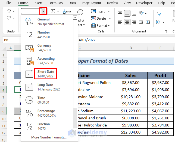Choose Short Date format option
175x142 pixels.
[45, 74]
